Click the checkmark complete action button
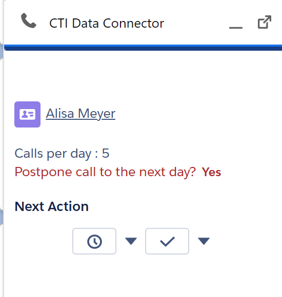 click(x=167, y=241)
